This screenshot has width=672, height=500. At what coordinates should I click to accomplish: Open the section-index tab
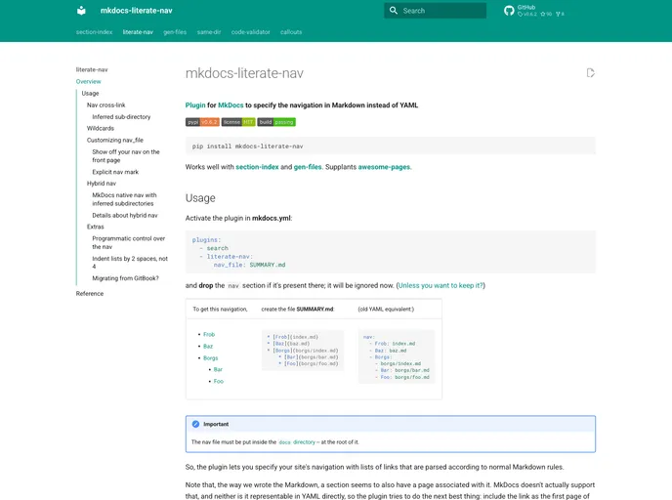tap(95, 32)
